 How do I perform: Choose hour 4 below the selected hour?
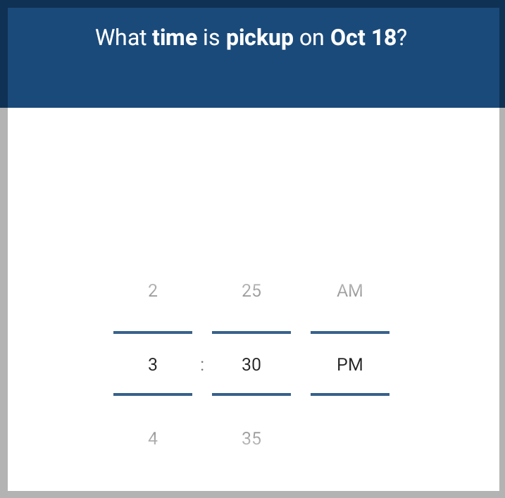tap(153, 438)
